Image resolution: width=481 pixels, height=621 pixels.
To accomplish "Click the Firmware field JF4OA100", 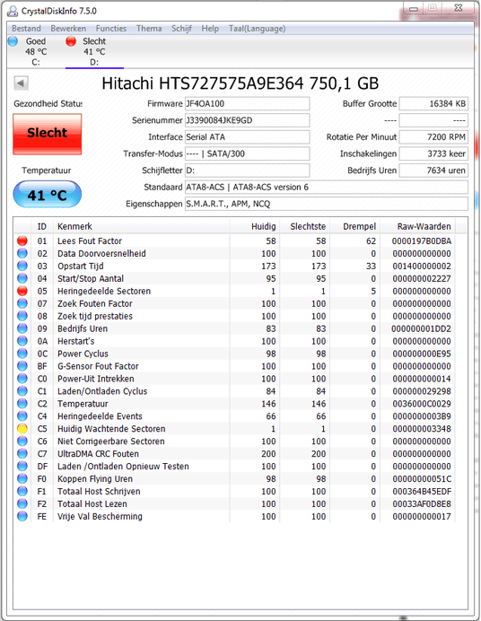I will 247,104.
